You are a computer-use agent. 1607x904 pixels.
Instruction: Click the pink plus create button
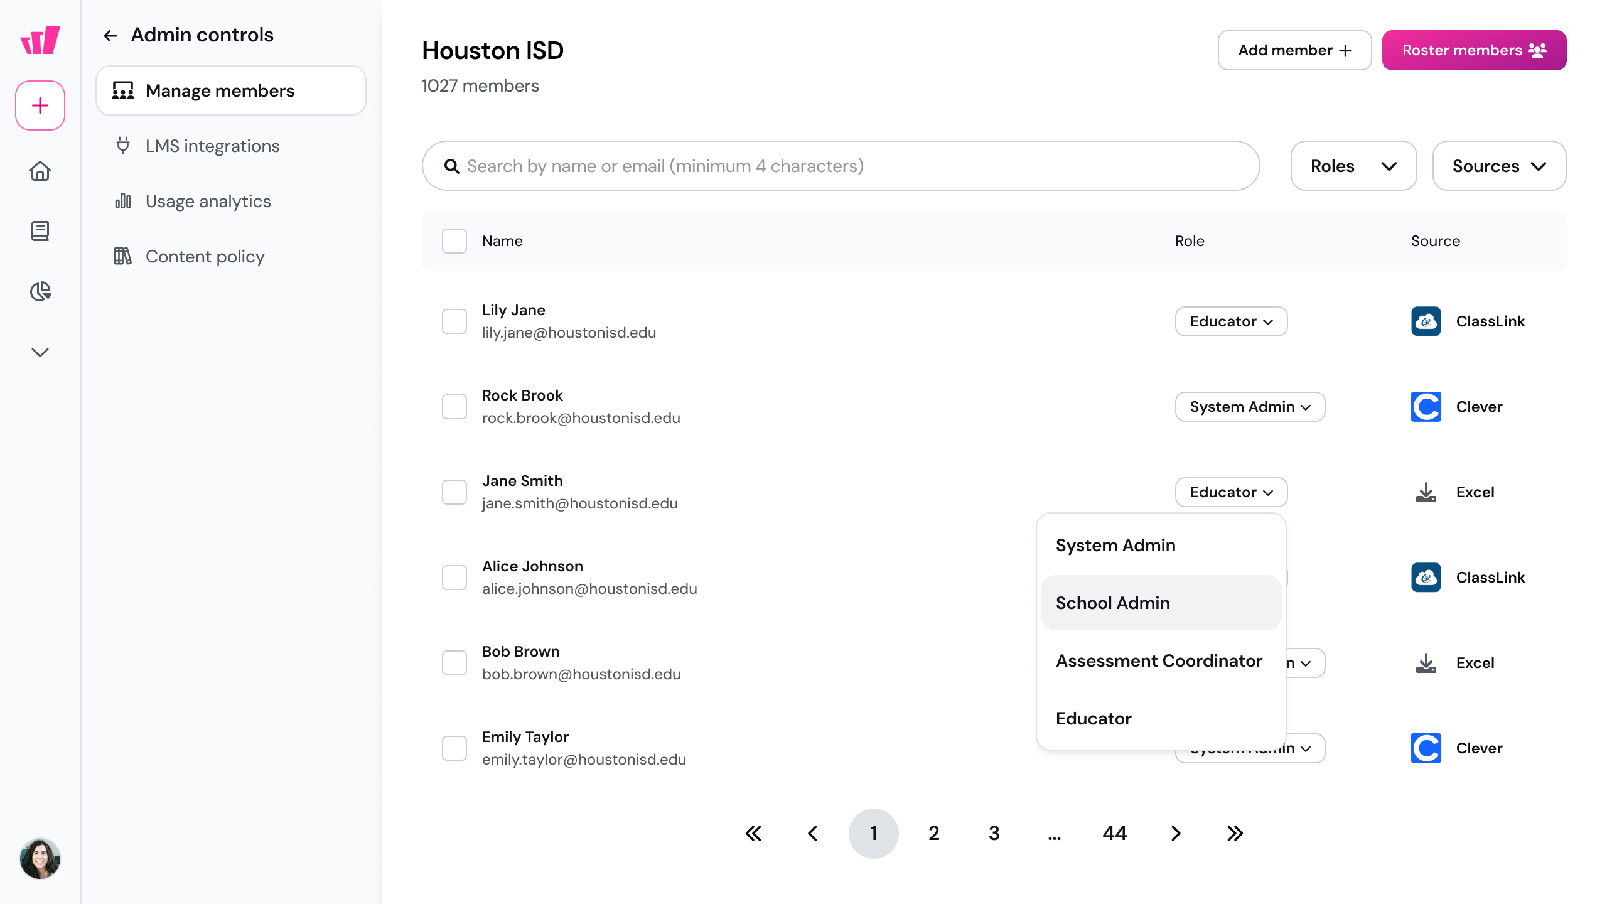pyautogui.click(x=40, y=105)
